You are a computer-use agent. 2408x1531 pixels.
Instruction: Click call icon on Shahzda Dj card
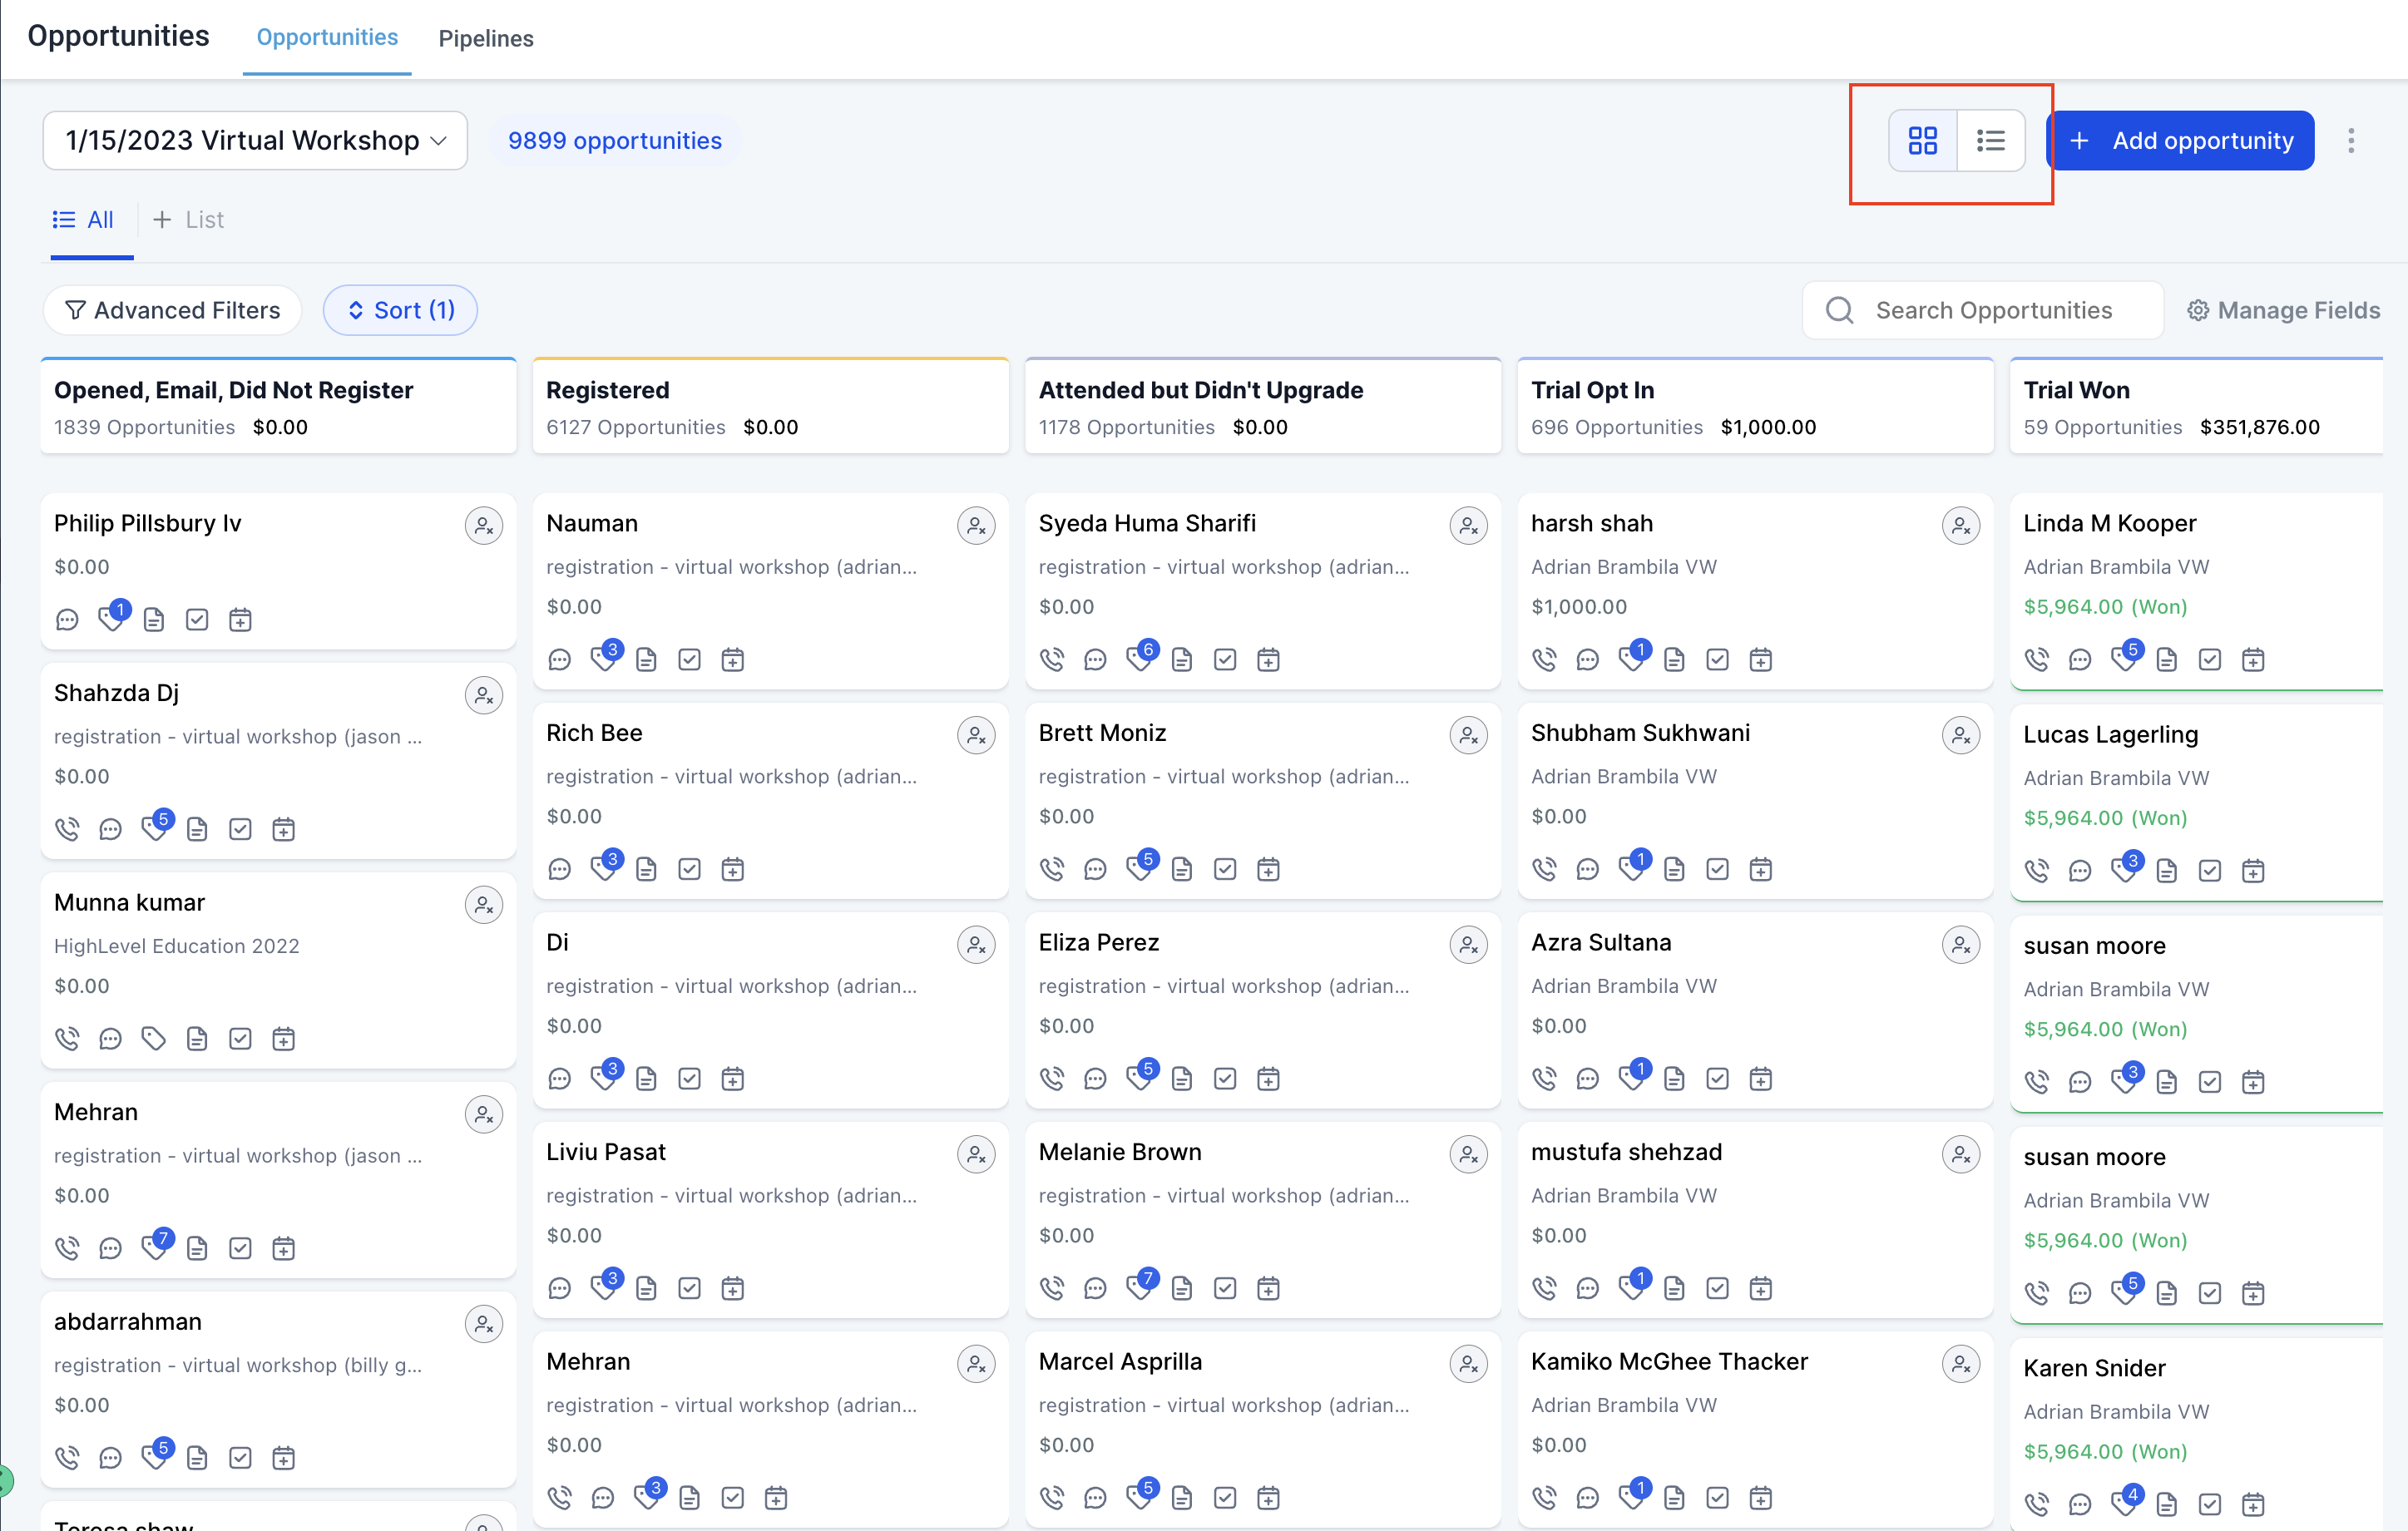pos(67,829)
